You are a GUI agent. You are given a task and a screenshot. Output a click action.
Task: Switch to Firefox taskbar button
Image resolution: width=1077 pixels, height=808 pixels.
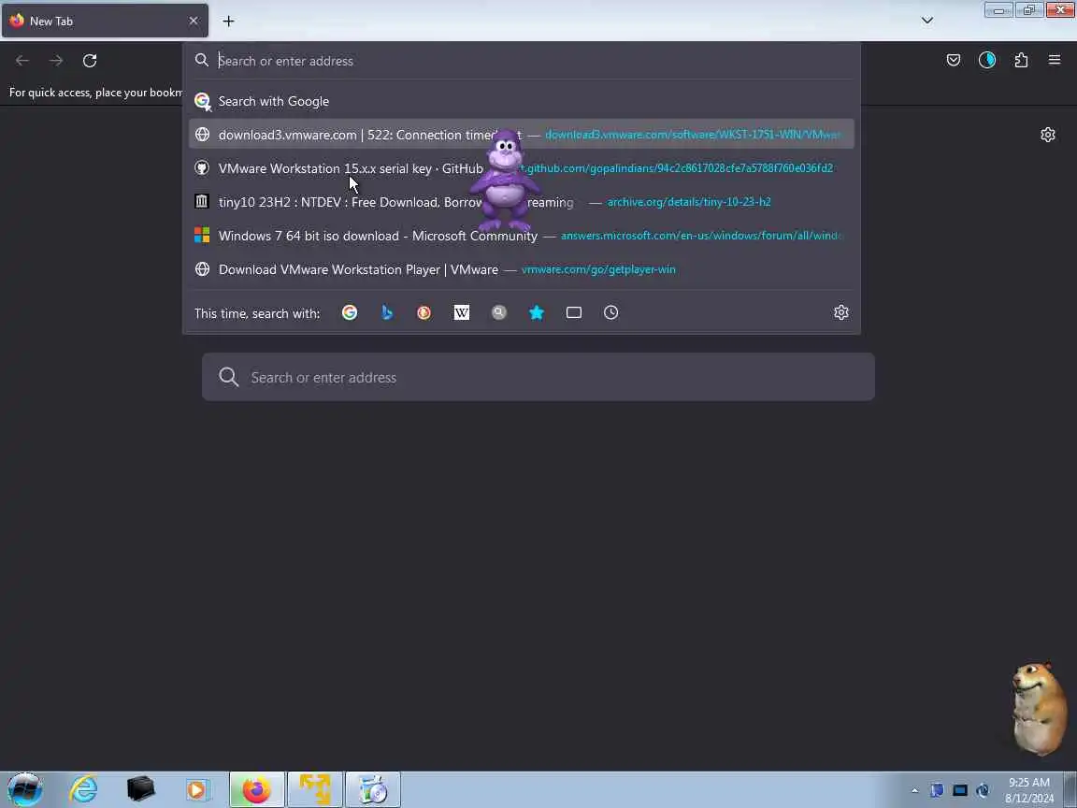pos(257,789)
